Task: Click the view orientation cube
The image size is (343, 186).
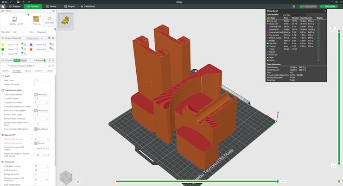Action: click(x=65, y=177)
